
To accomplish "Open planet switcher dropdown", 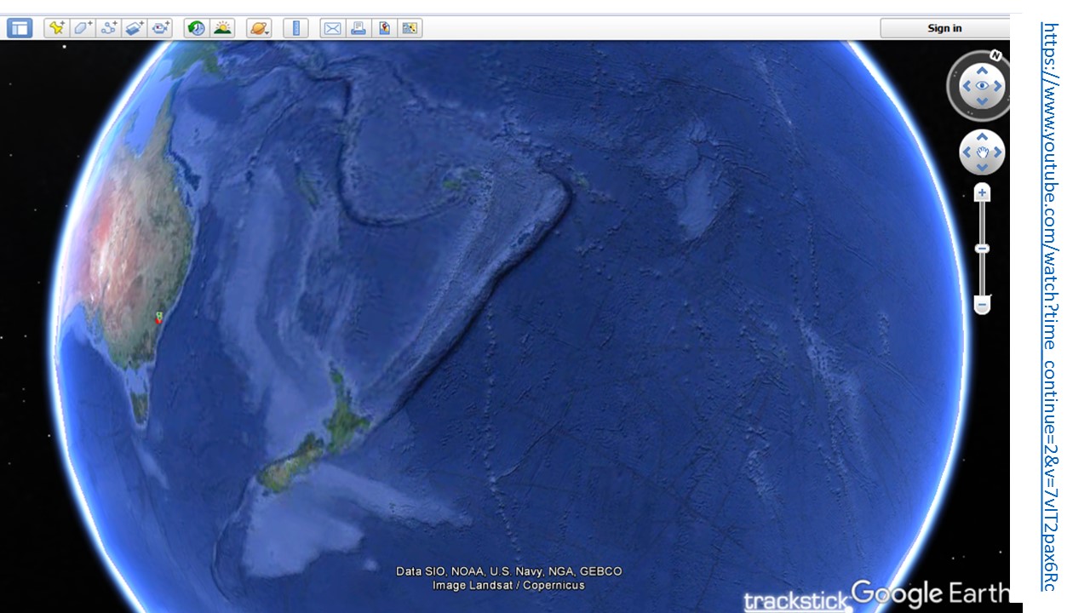I will (259, 28).
